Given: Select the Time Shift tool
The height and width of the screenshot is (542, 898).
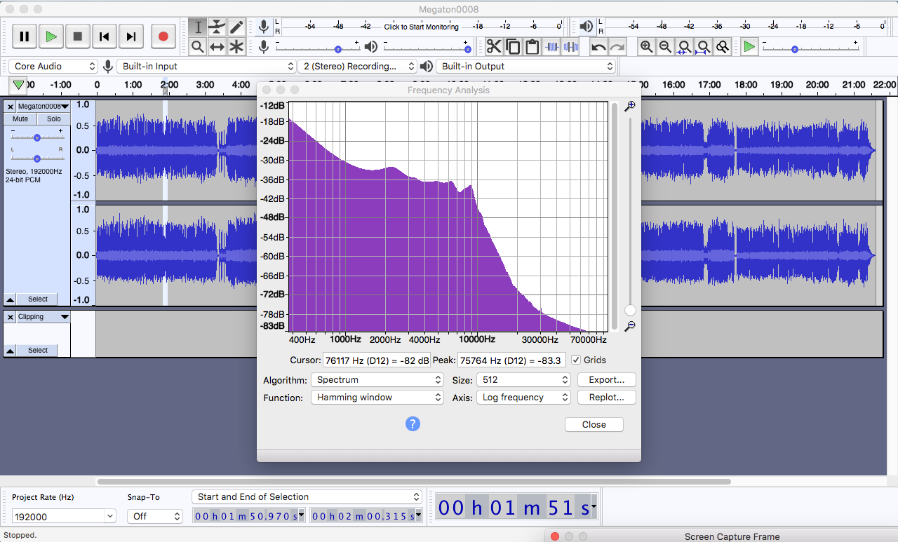Looking at the screenshot, I should [x=217, y=47].
